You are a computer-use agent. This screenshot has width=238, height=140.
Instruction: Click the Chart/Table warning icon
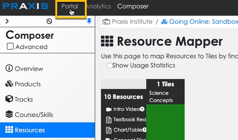click(144, 130)
